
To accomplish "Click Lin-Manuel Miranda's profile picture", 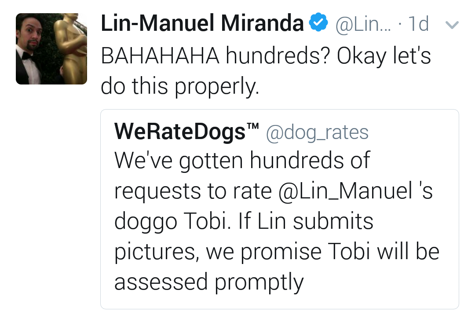I will click(x=51, y=49).
